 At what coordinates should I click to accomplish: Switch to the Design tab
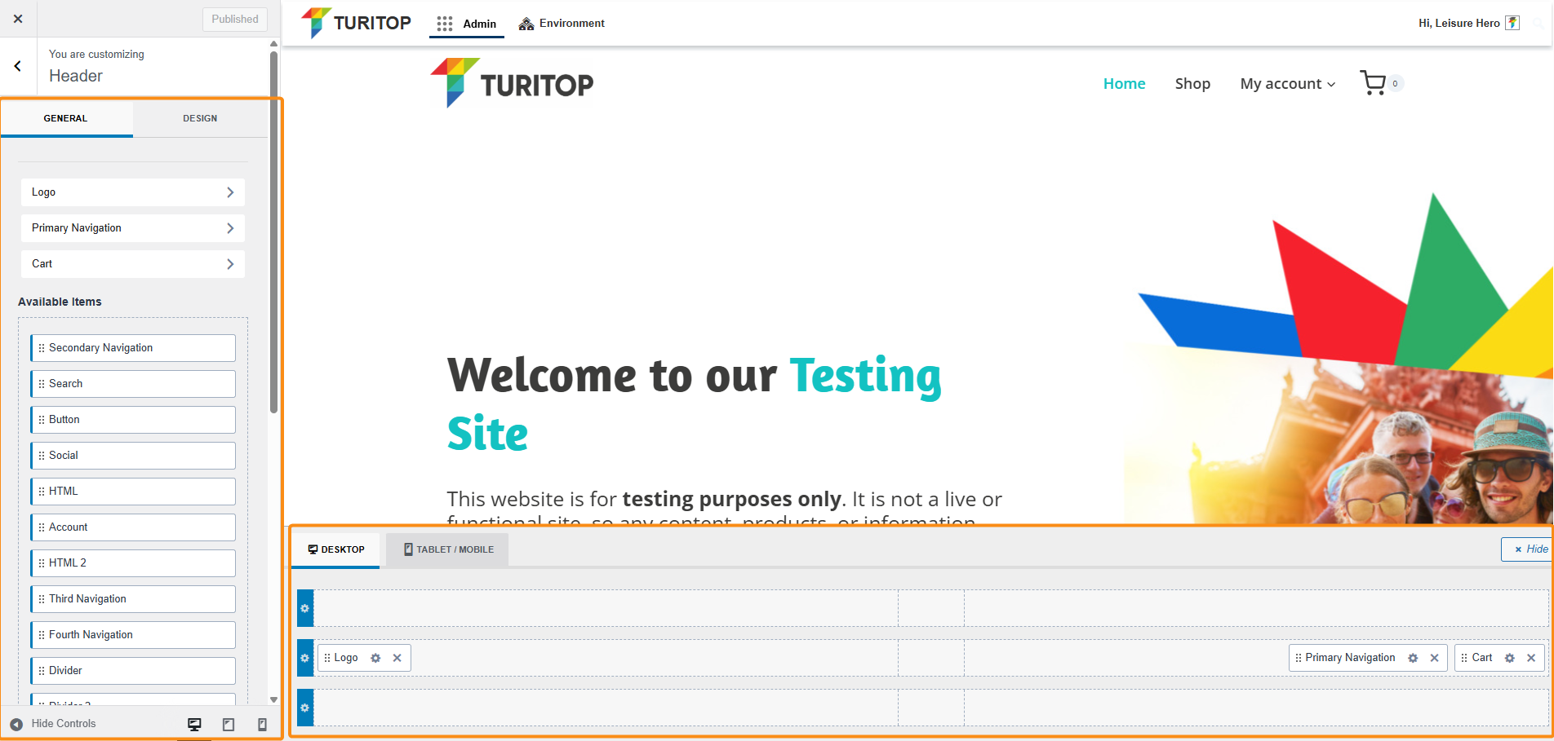pos(200,118)
